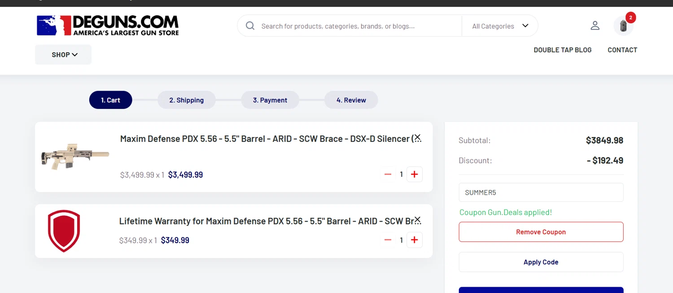Open the DOUBLE TAP BLOG link
Viewport: 673px width, 293px height.
pos(563,50)
